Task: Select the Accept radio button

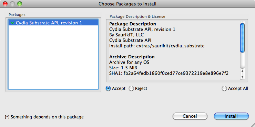Action: click(x=108, y=89)
